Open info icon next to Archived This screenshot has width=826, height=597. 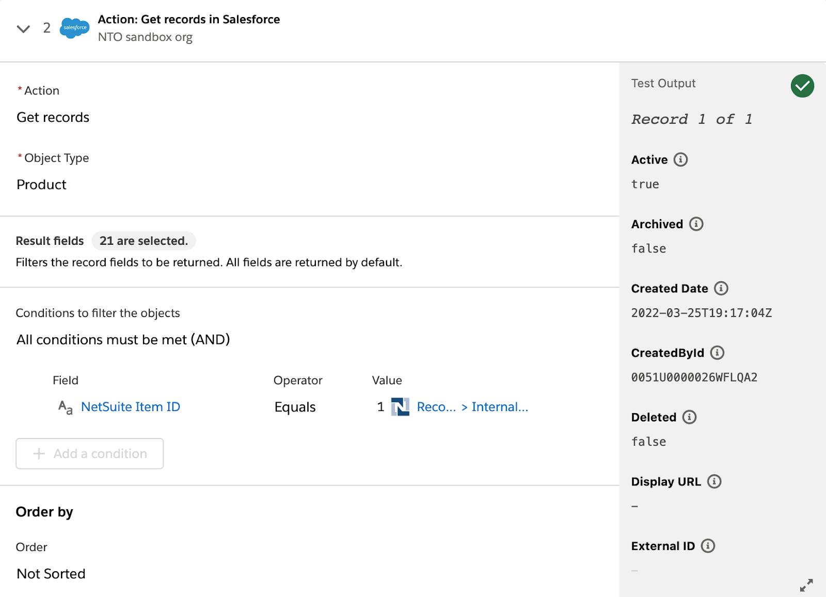(x=696, y=224)
